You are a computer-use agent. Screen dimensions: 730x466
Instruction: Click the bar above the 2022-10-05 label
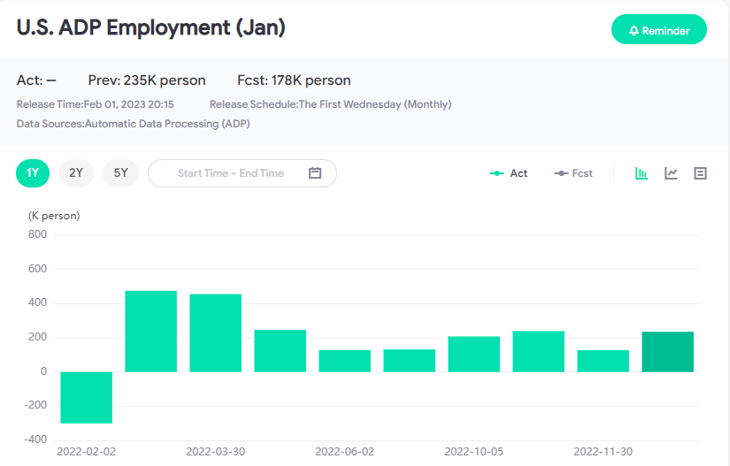click(473, 354)
